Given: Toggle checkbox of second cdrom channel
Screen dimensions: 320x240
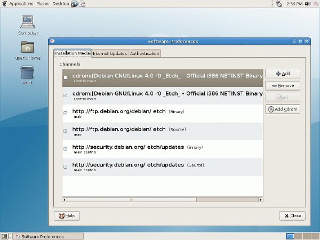Looking at the screenshot, I should click(65, 95).
